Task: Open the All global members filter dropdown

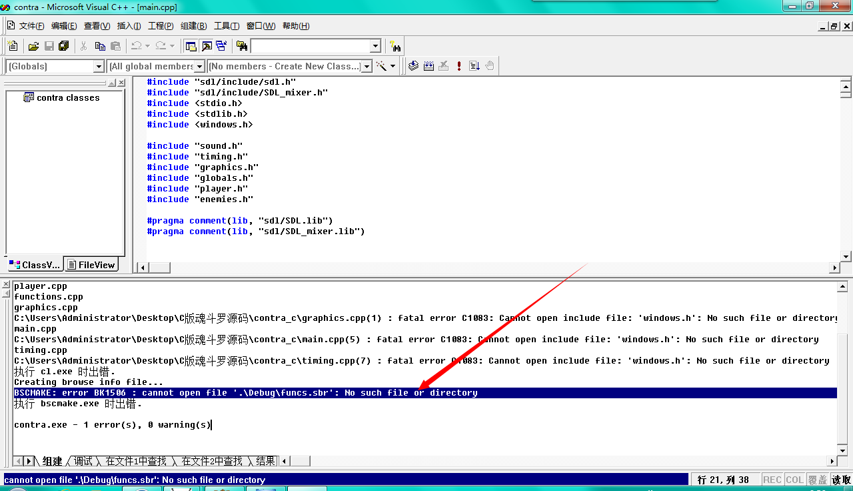Action: 199,66
